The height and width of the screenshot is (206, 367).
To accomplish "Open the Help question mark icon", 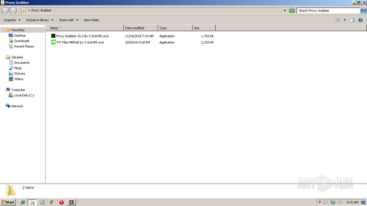I will [360, 20].
